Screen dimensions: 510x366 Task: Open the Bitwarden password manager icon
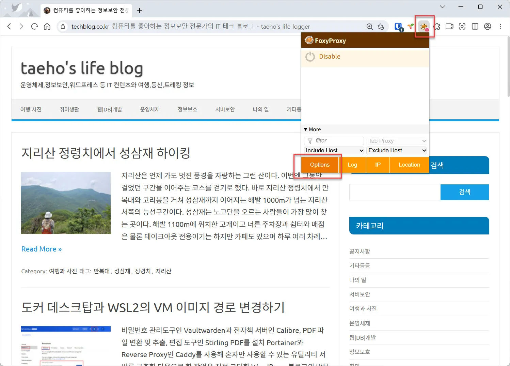398,26
